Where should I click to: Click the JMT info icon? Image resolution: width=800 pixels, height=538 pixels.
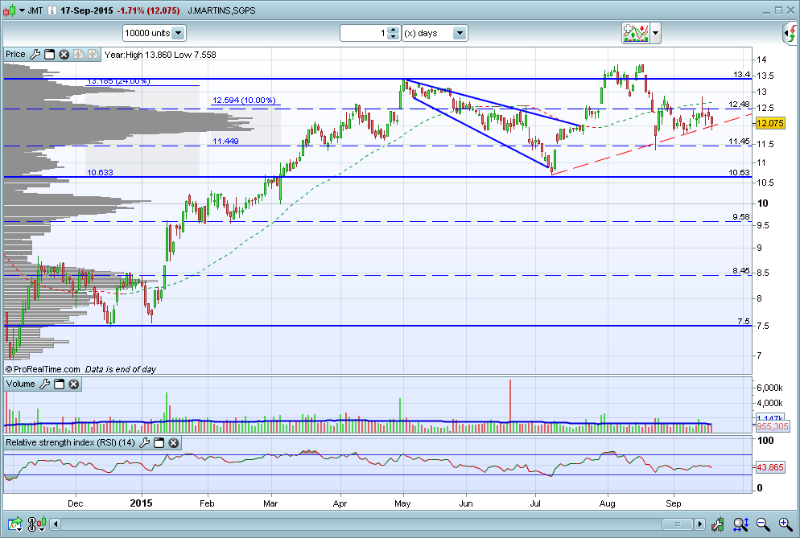52,10
